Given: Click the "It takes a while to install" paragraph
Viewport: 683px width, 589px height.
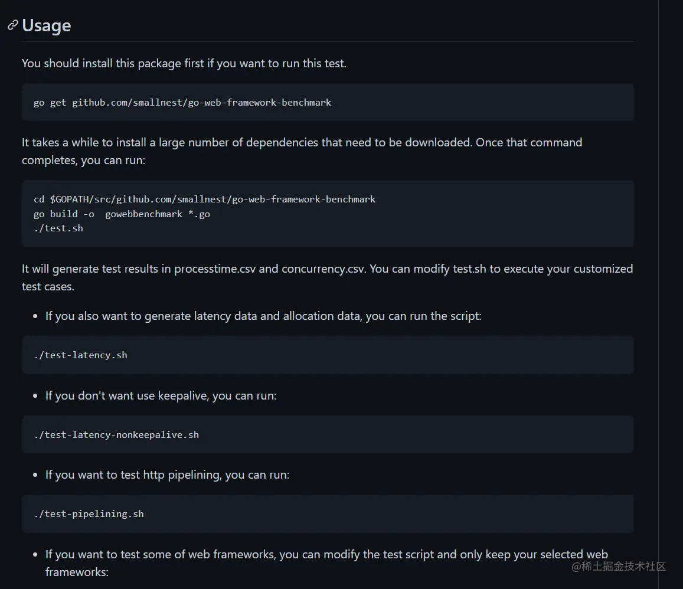Looking at the screenshot, I should 248,142.
